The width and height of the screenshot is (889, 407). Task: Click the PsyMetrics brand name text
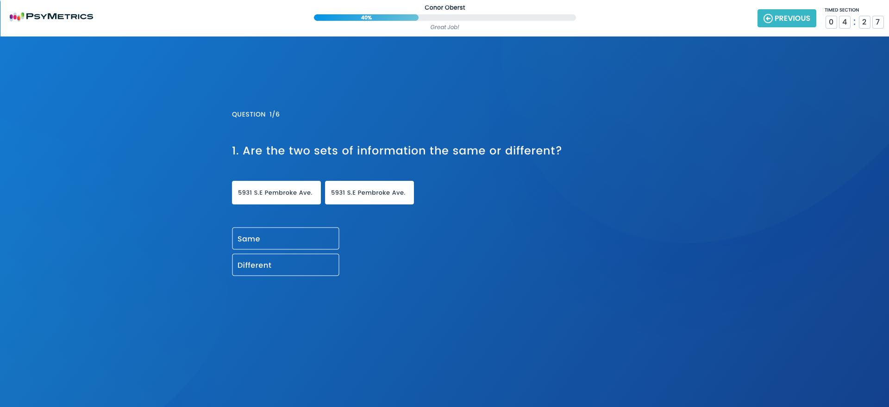[59, 17]
